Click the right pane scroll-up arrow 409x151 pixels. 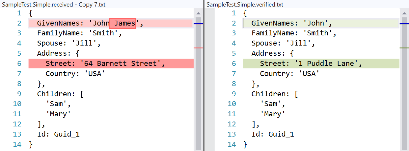tap(404, 13)
